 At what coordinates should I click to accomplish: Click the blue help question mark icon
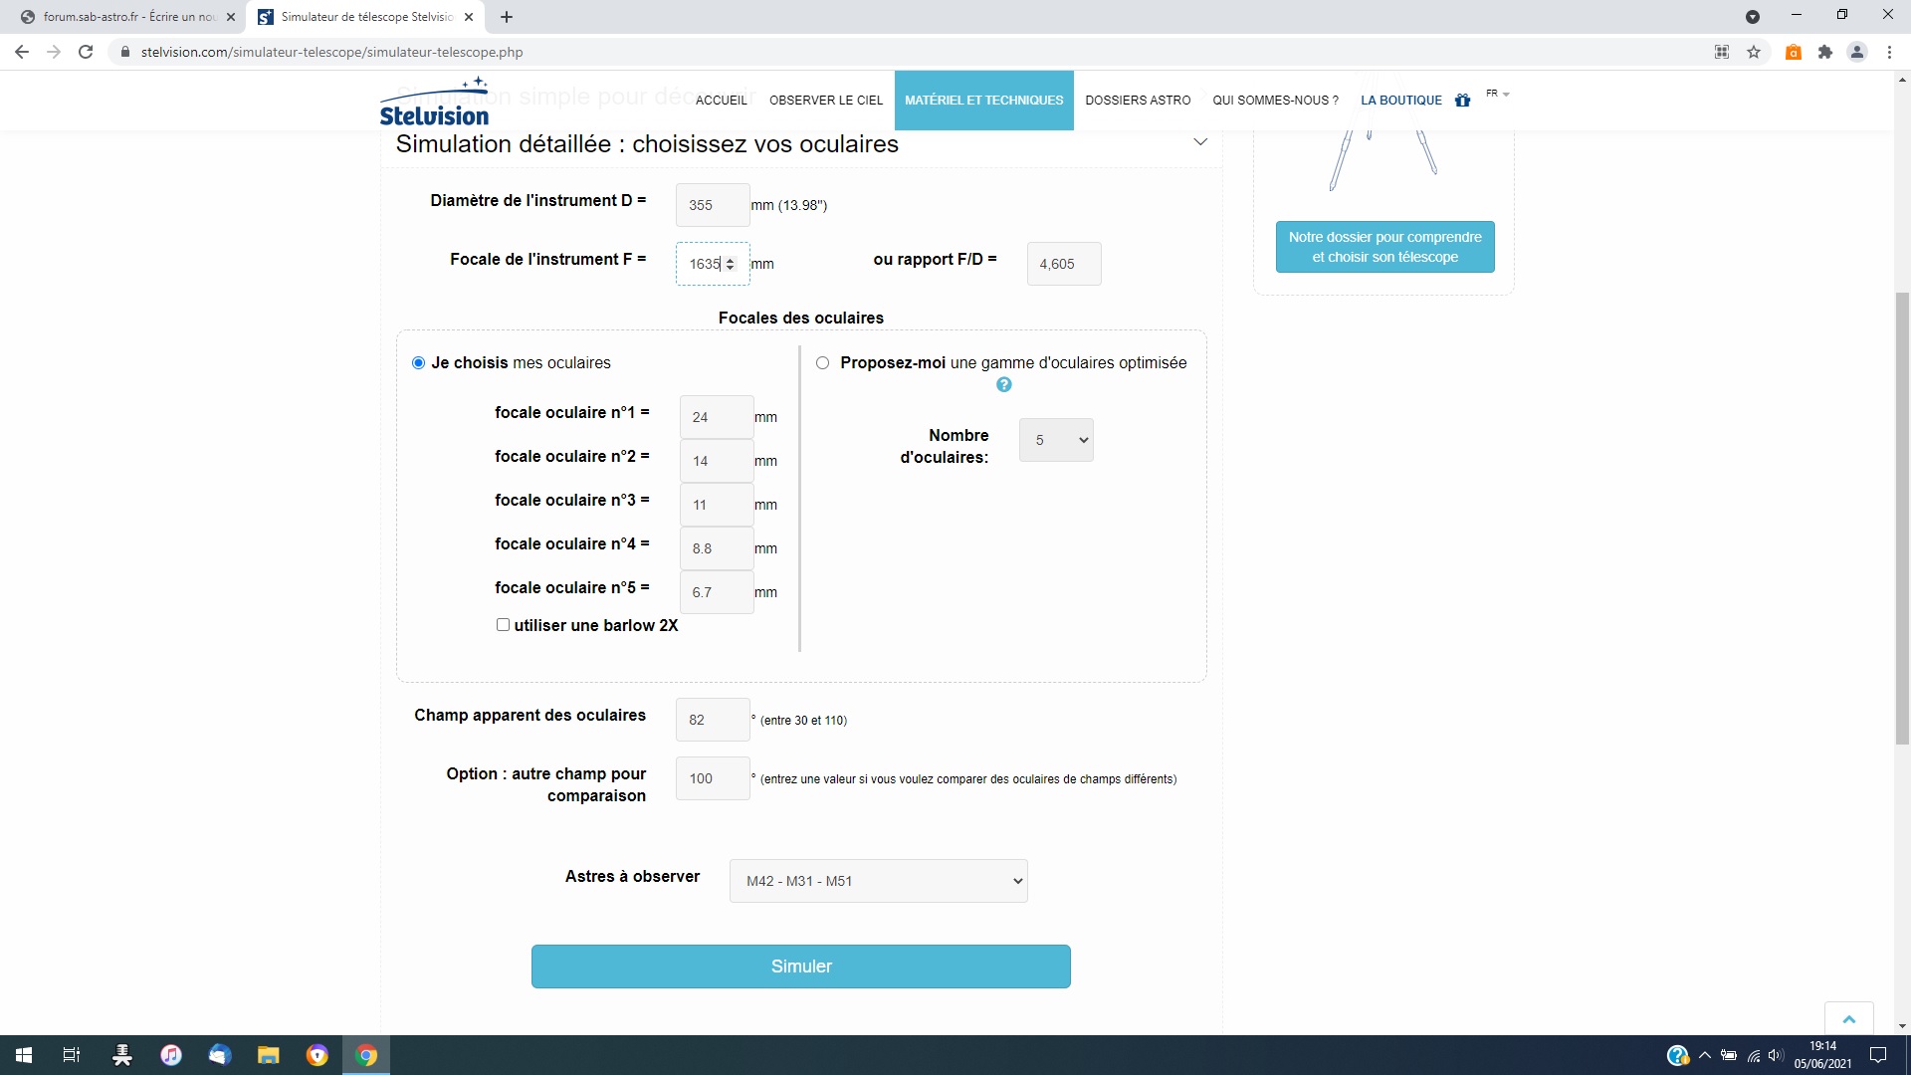tap(1003, 385)
